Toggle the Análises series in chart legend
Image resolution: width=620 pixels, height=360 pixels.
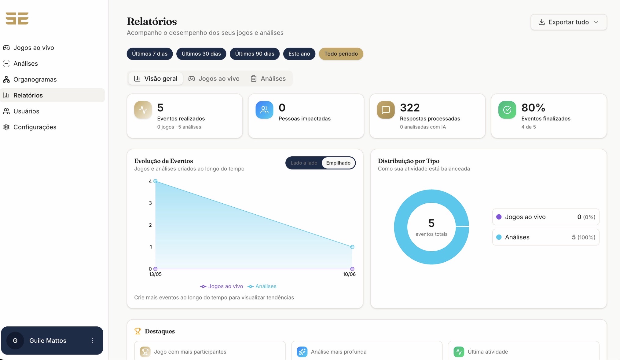coord(262,286)
